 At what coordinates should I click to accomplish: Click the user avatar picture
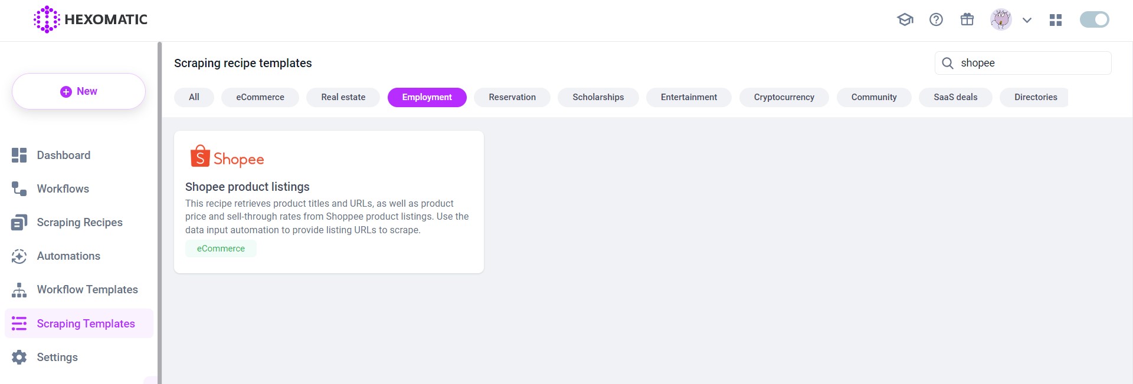pos(1000,19)
